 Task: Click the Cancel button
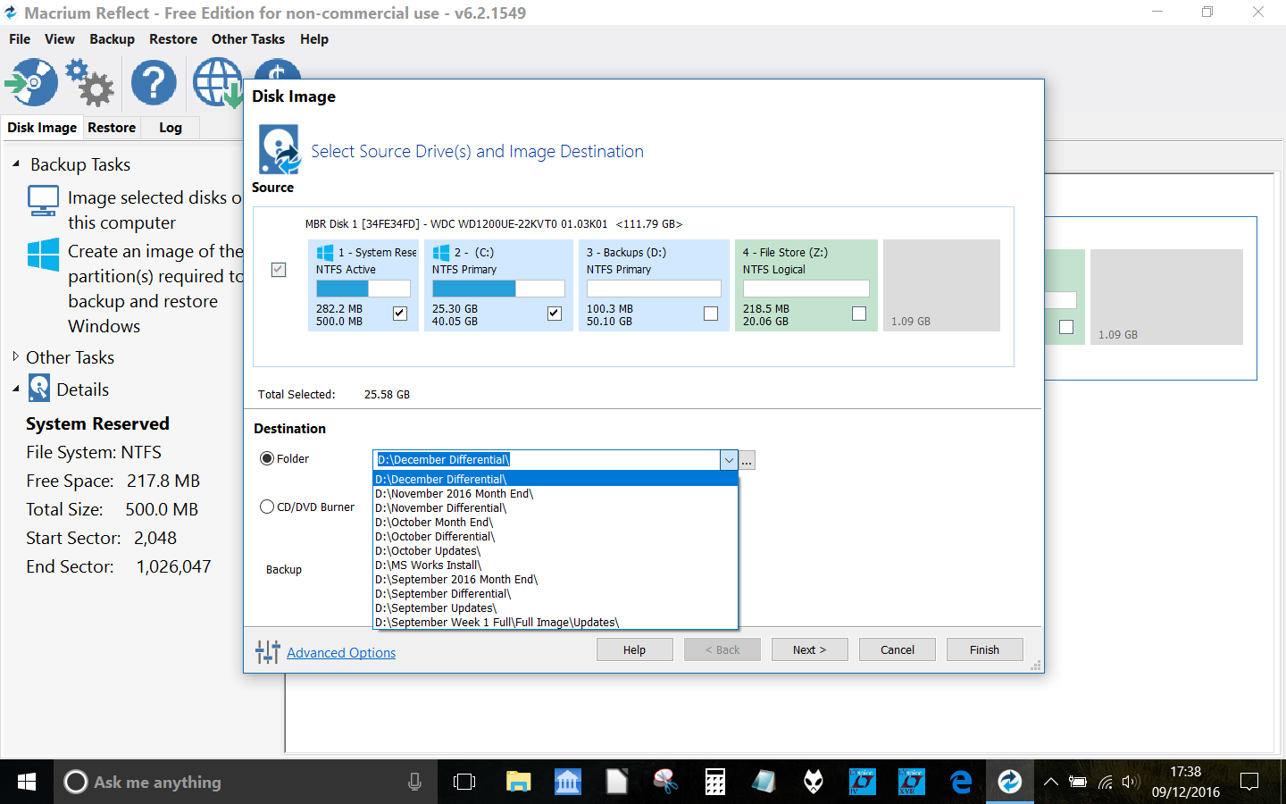pos(898,649)
